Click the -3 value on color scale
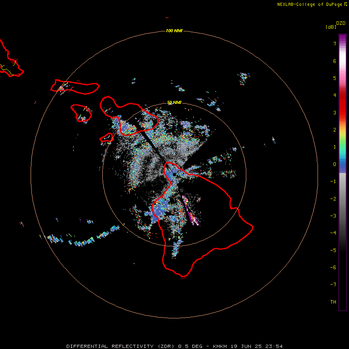The image size is (349, 349). 333,216
